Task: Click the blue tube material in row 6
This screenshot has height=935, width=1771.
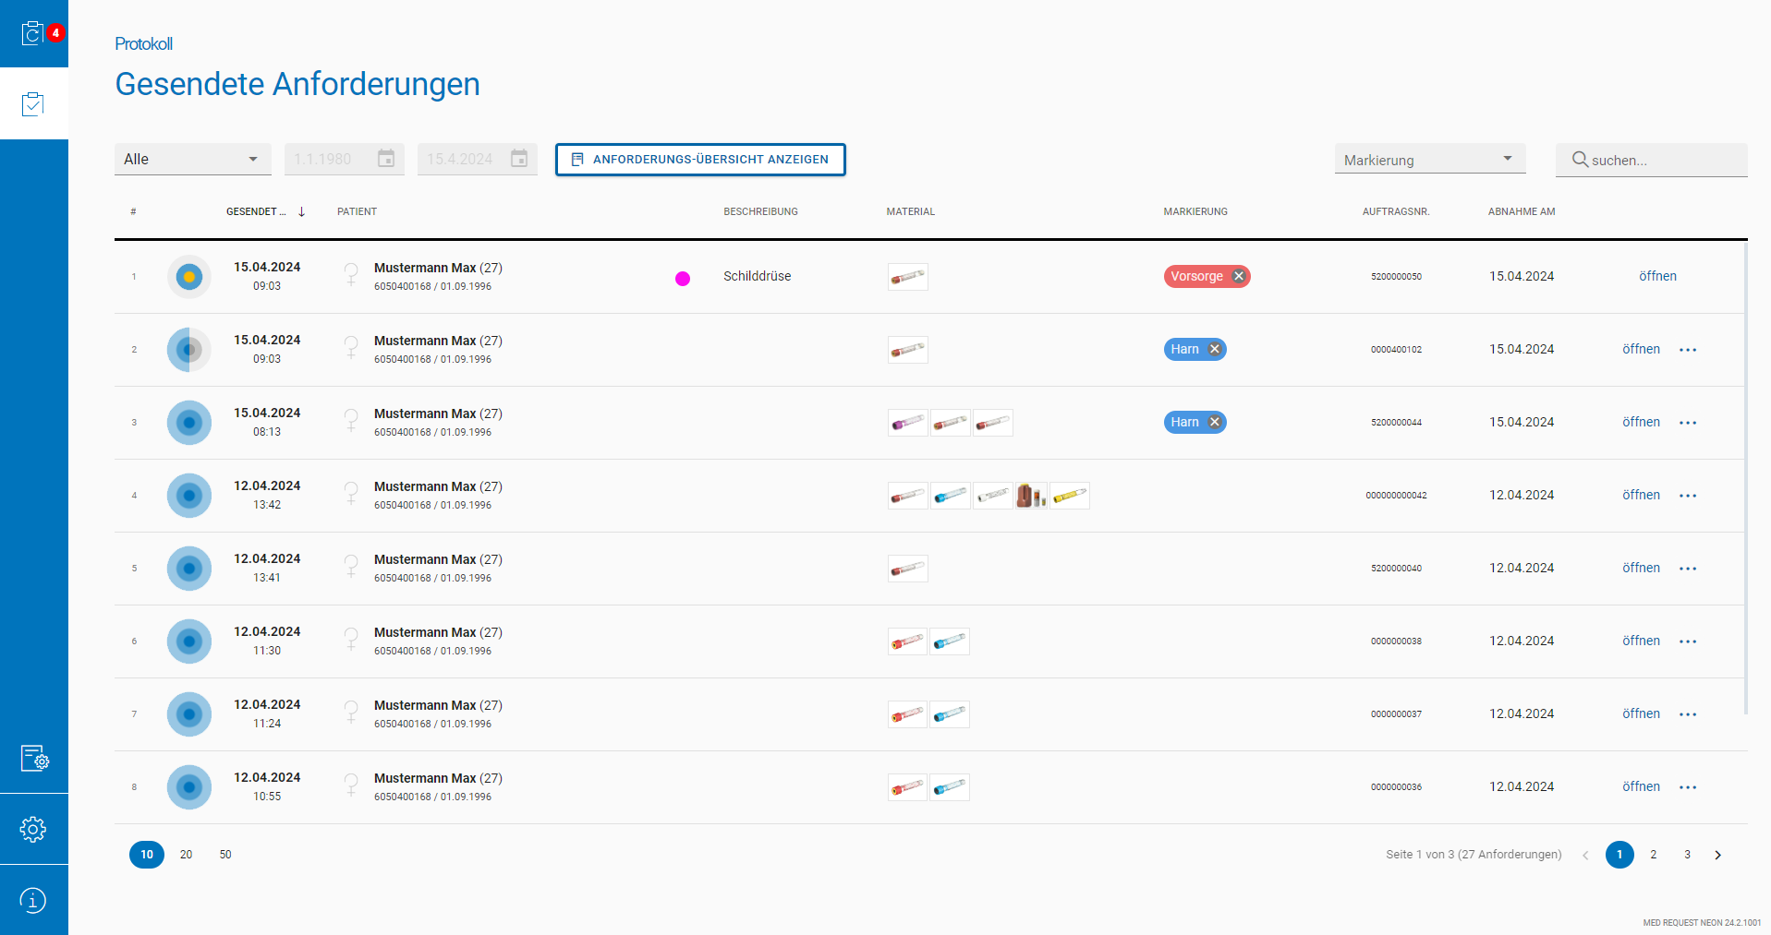Action: coord(950,641)
